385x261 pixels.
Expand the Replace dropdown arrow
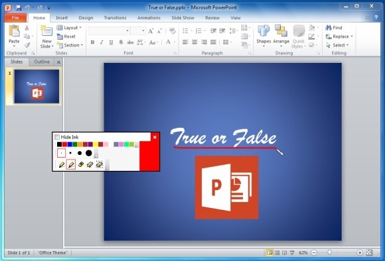[x=352, y=36]
